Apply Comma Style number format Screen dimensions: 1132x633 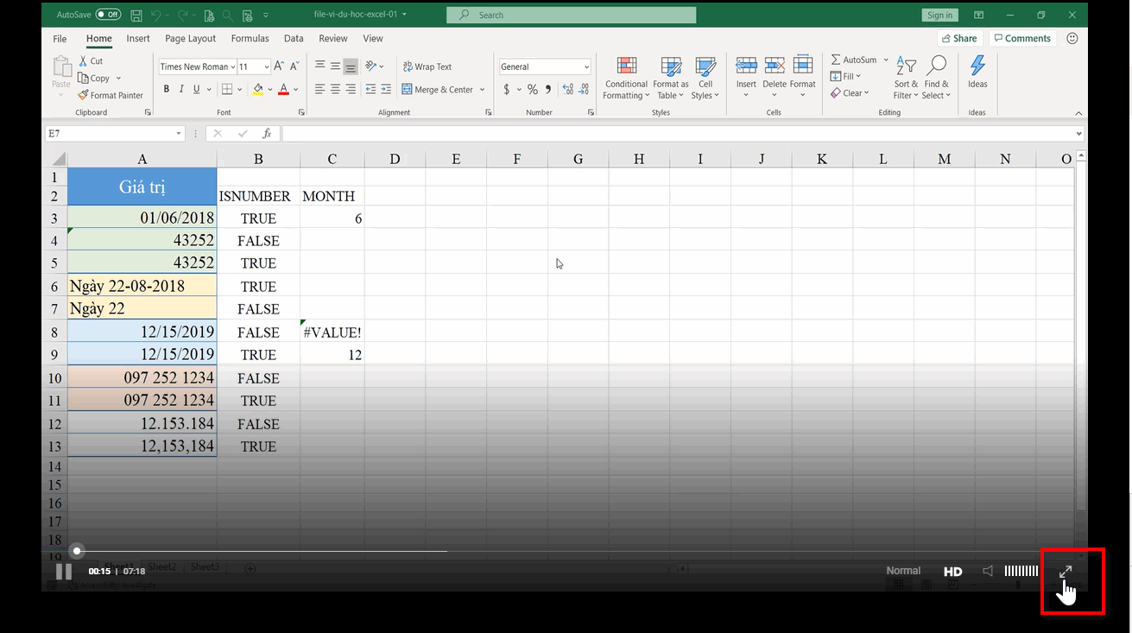click(548, 89)
